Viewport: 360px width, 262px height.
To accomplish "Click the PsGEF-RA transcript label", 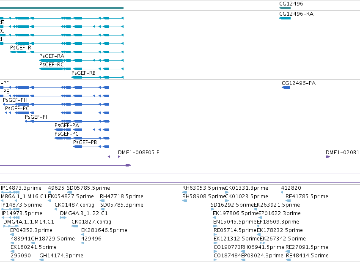I will point(52,56).
